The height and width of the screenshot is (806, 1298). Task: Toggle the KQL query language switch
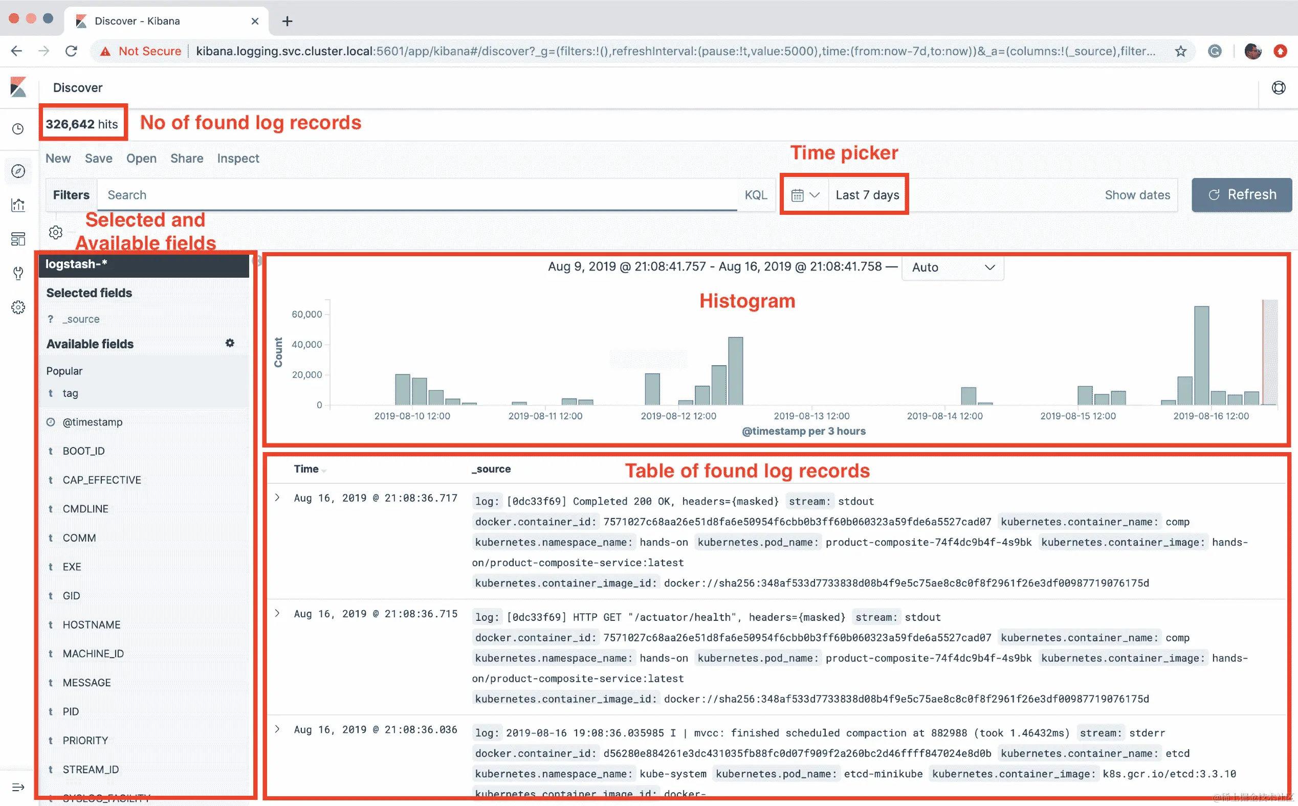coord(756,195)
